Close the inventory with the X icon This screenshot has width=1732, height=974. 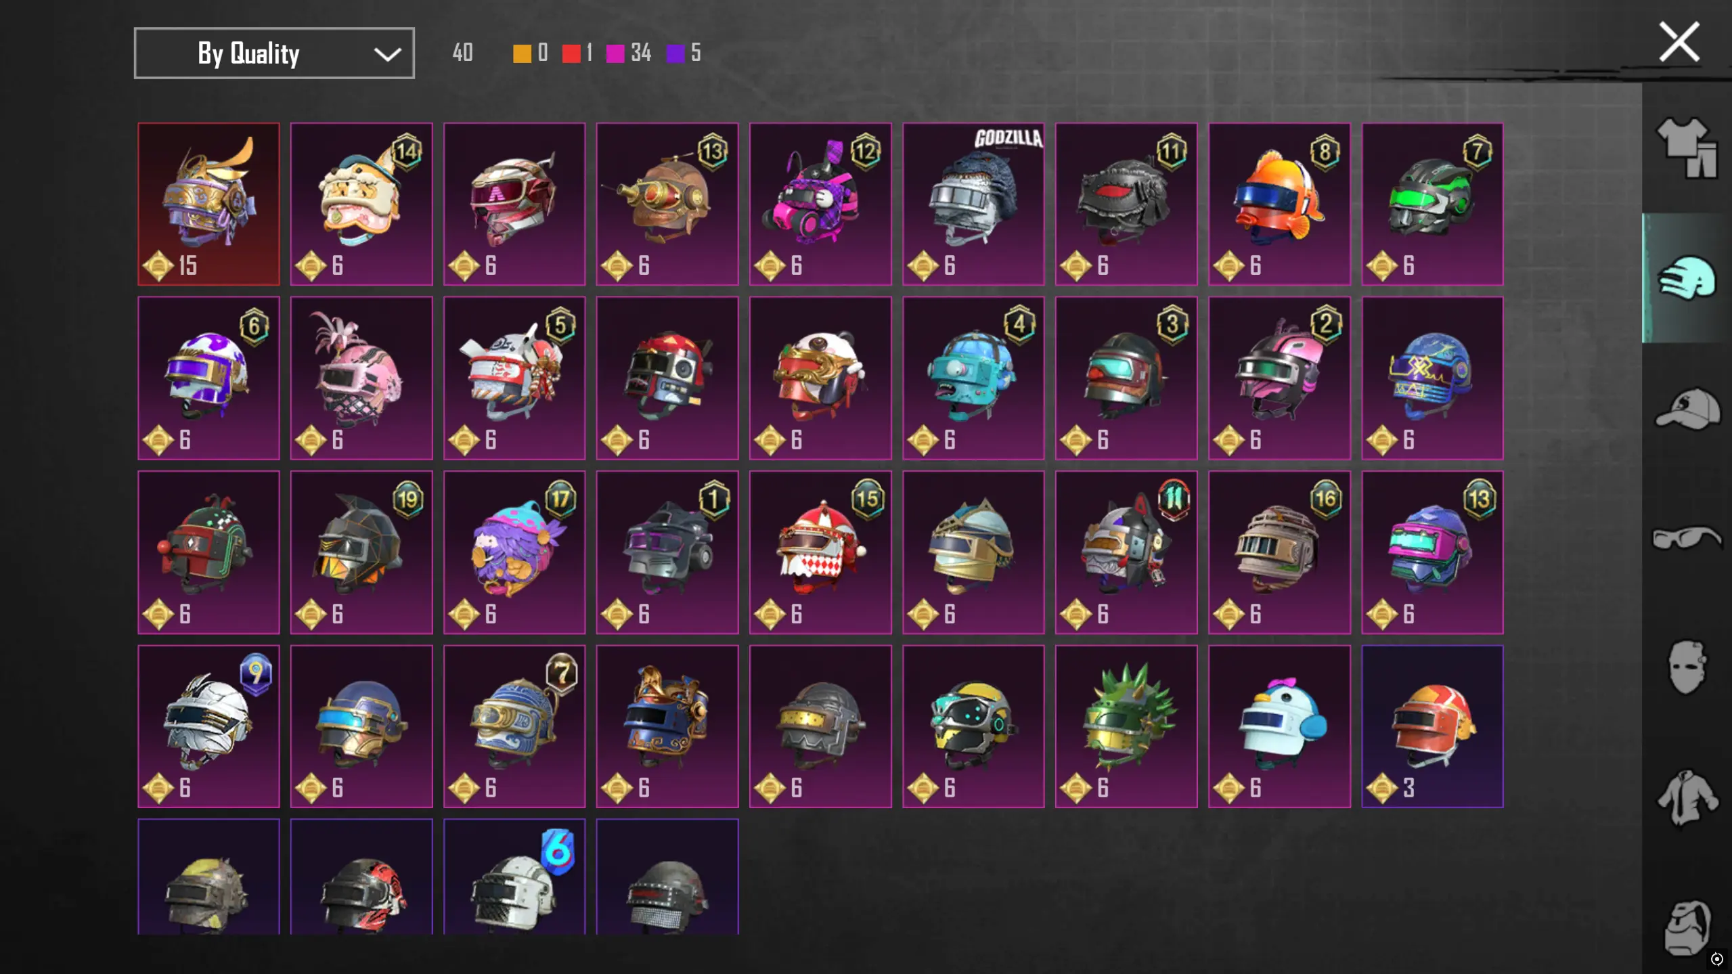1679,42
